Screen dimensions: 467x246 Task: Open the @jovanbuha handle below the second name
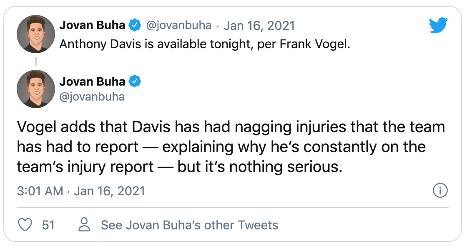coord(92,97)
